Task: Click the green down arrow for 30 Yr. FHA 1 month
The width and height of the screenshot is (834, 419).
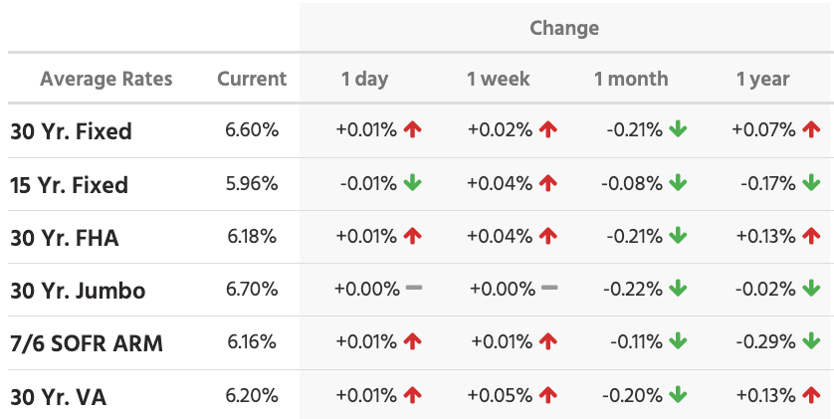Action: coord(679,236)
